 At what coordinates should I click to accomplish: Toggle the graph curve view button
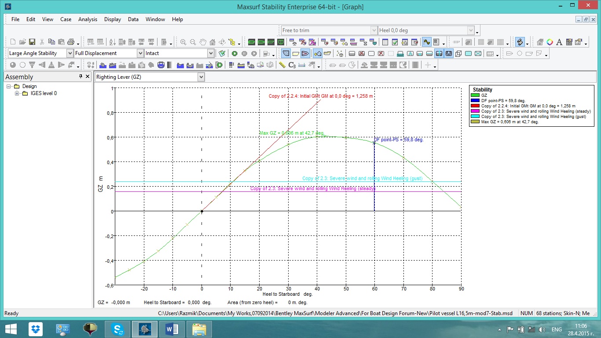coord(426,42)
